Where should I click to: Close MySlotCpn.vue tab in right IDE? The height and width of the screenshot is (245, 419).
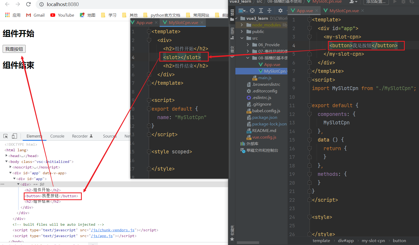coord(363,11)
